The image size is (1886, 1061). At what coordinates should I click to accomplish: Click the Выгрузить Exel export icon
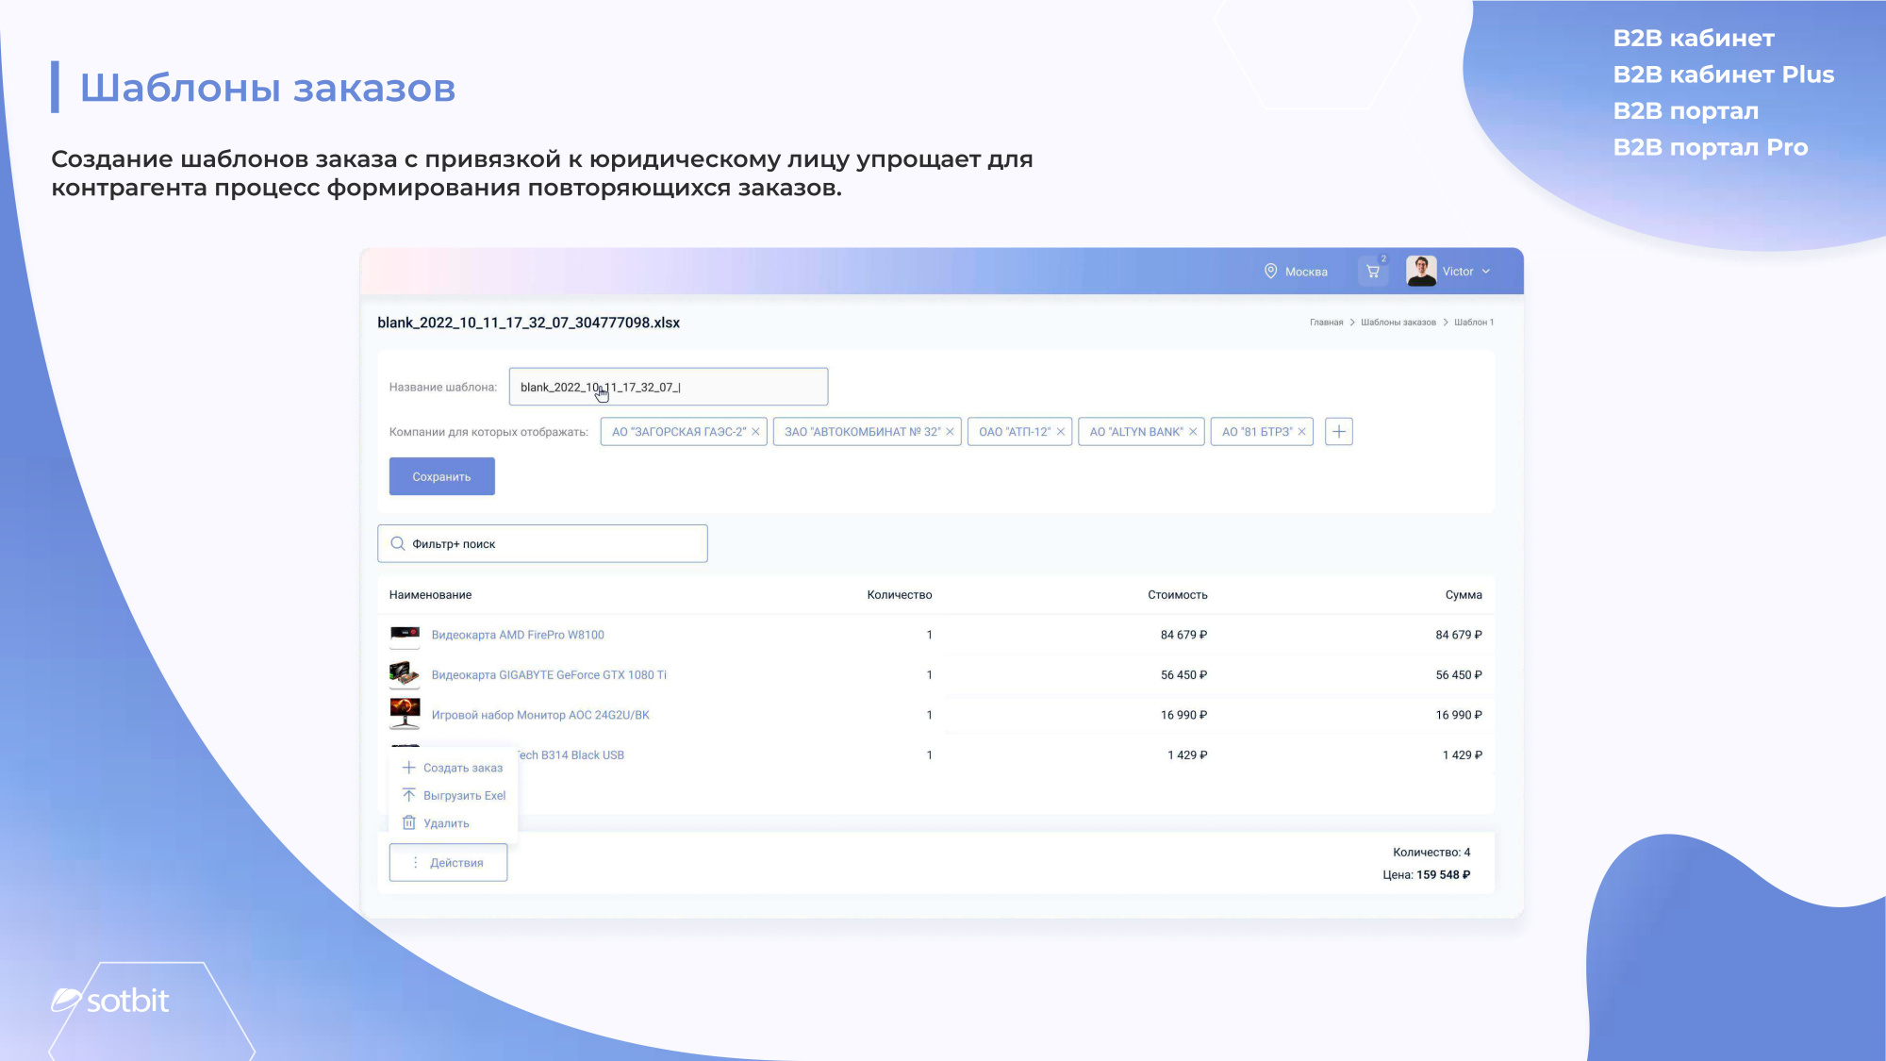tap(409, 795)
